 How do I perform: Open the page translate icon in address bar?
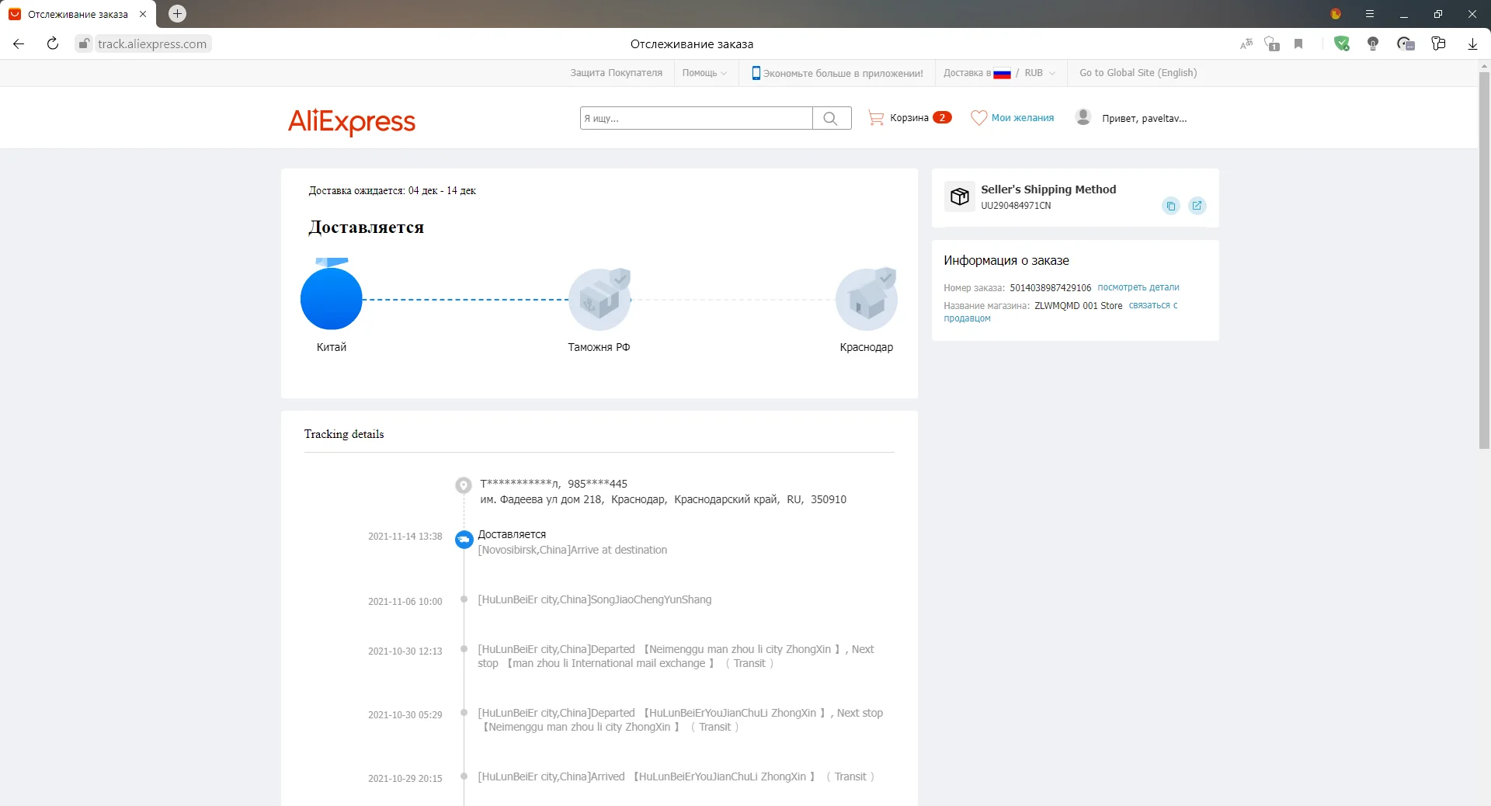click(x=1246, y=44)
